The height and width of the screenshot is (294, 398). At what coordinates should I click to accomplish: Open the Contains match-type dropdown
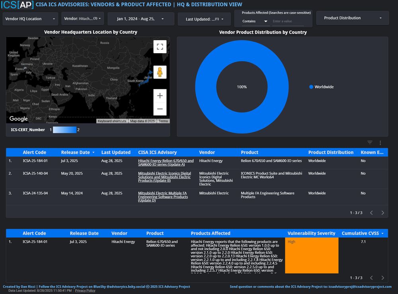click(x=255, y=21)
